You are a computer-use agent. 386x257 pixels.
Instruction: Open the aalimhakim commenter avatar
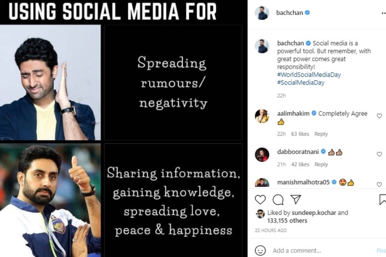click(x=262, y=116)
